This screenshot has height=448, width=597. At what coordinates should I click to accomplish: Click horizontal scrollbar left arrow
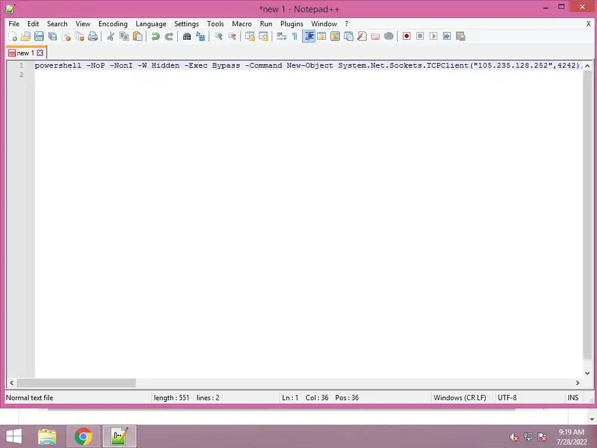point(12,383)
